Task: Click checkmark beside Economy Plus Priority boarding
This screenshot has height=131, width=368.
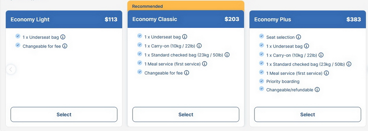Action: (x=262, y=81)
